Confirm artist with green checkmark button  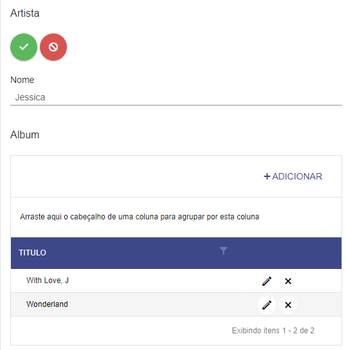(x=24, y=47)
